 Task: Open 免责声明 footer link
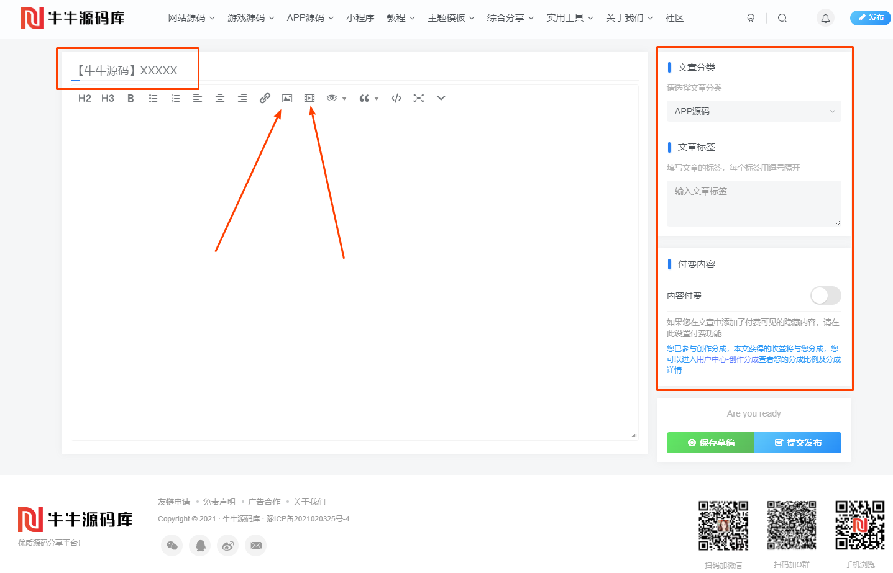click(x=219, y=502)
